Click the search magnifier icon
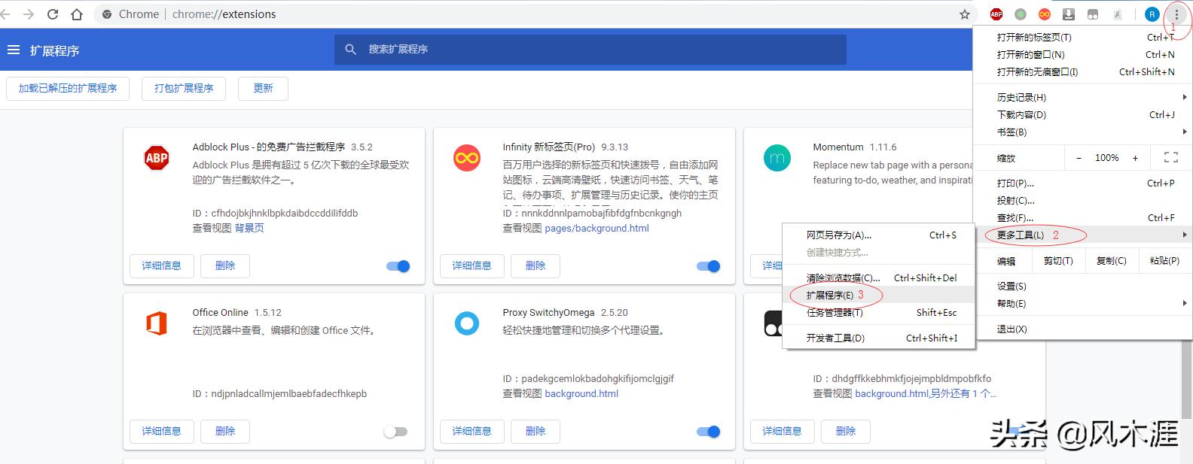This screenshot has width=1193, height=464. (350, 50)
